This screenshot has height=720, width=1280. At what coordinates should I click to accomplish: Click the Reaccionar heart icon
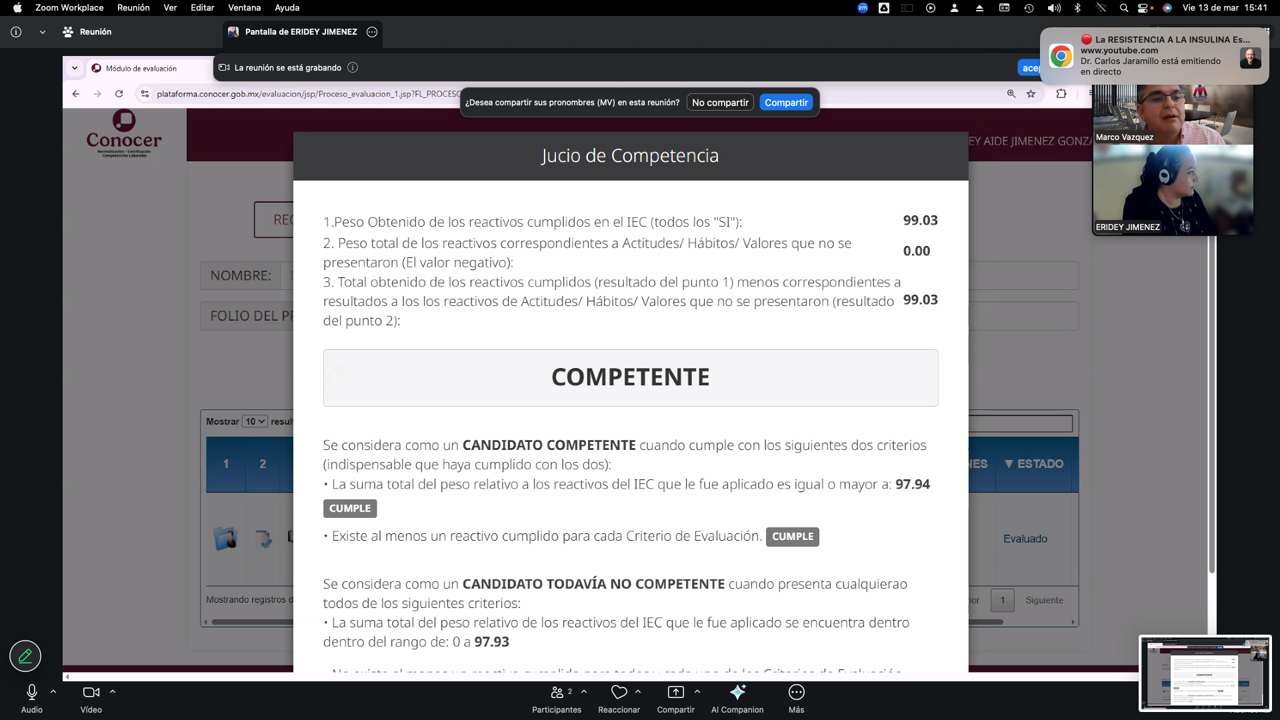coord(619,693)
